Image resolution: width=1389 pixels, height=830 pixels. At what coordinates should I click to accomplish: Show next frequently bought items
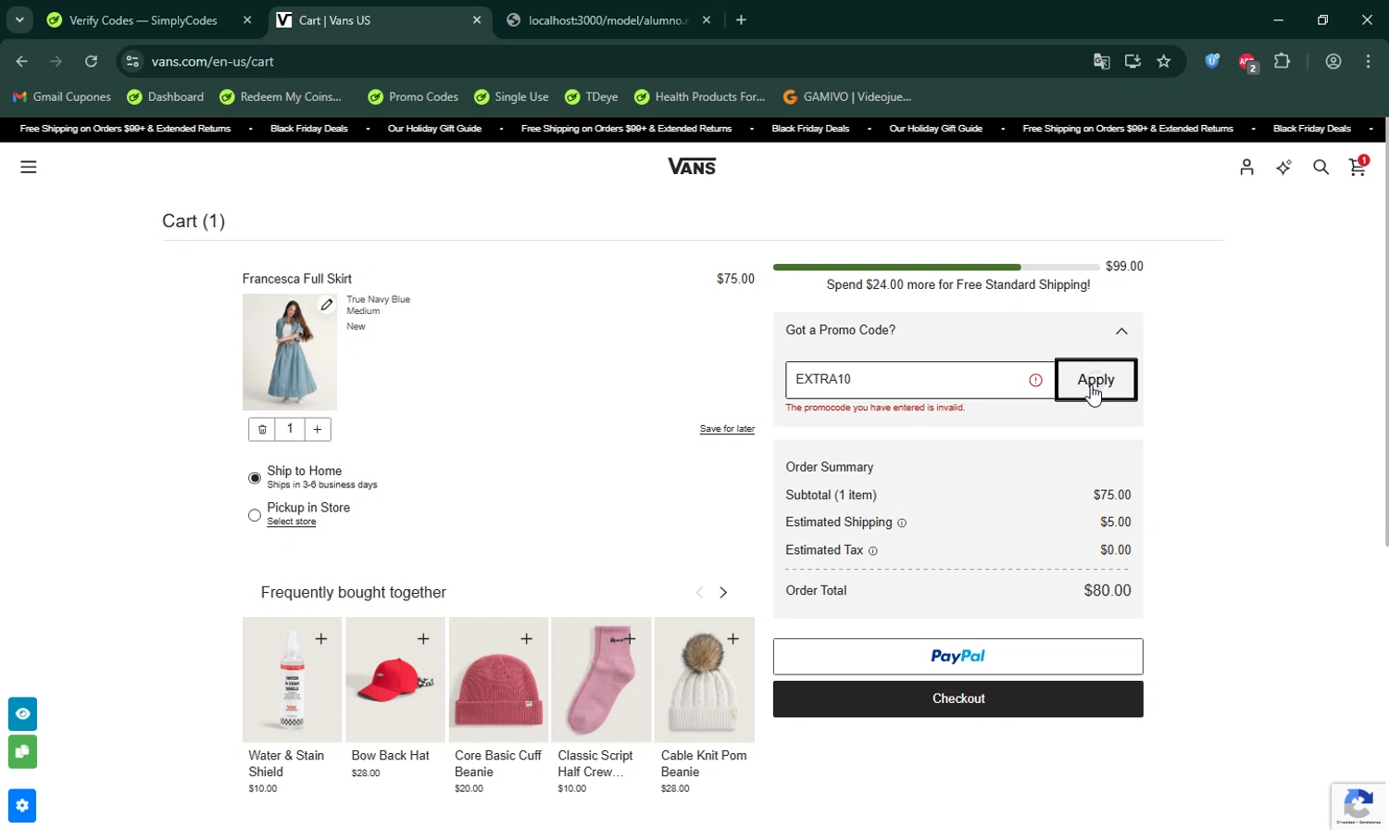click(723, 593)
